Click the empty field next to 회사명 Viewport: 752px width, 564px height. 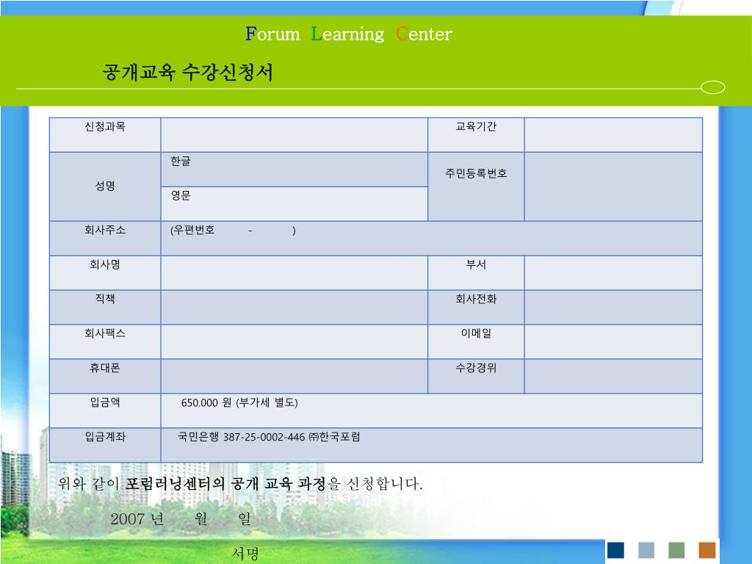point(294,273)
